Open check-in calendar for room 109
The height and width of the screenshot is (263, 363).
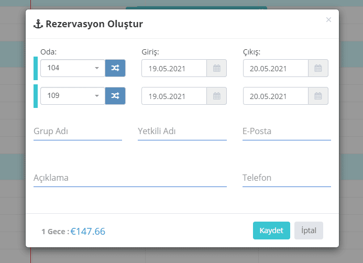pyautogui.click(x=217, y=96)
